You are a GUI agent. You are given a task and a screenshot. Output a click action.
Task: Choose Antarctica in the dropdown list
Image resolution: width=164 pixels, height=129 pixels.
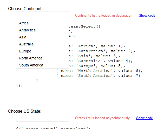(x=27, y=30)
